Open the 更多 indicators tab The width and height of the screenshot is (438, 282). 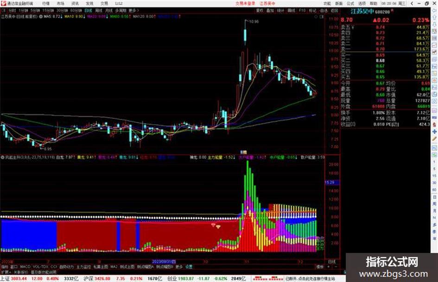[179, 267]
